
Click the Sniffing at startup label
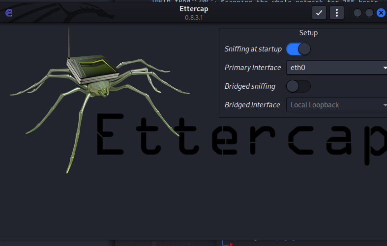(253, 49)
